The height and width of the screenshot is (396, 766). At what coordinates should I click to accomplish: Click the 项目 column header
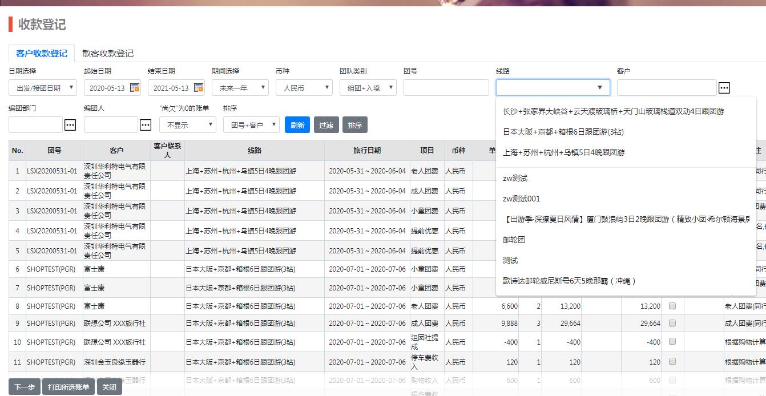(427, 151)
